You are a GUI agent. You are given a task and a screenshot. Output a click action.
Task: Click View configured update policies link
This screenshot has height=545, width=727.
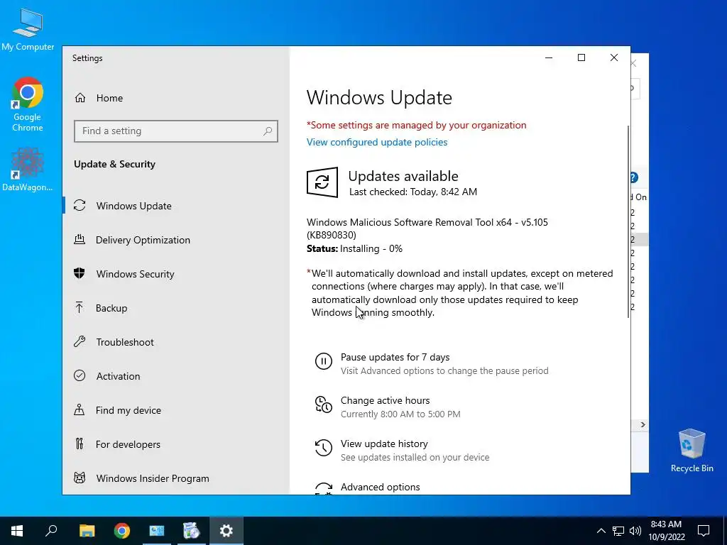coord(377,142)
